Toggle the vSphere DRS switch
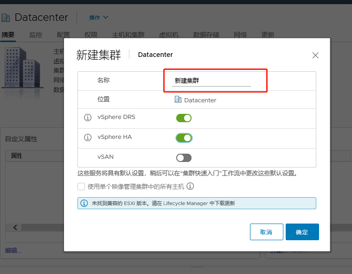Image resolution: width=352 pixels, height=274 pixels. coord(184,118)
